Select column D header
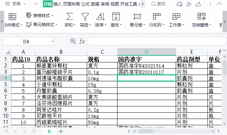This screenshot has width=227, height=135. click(146, 52)
